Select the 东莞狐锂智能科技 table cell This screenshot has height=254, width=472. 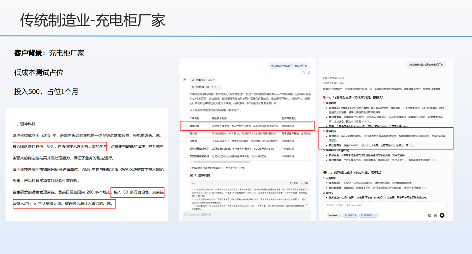pyautogui.click(x=199, y=156)
